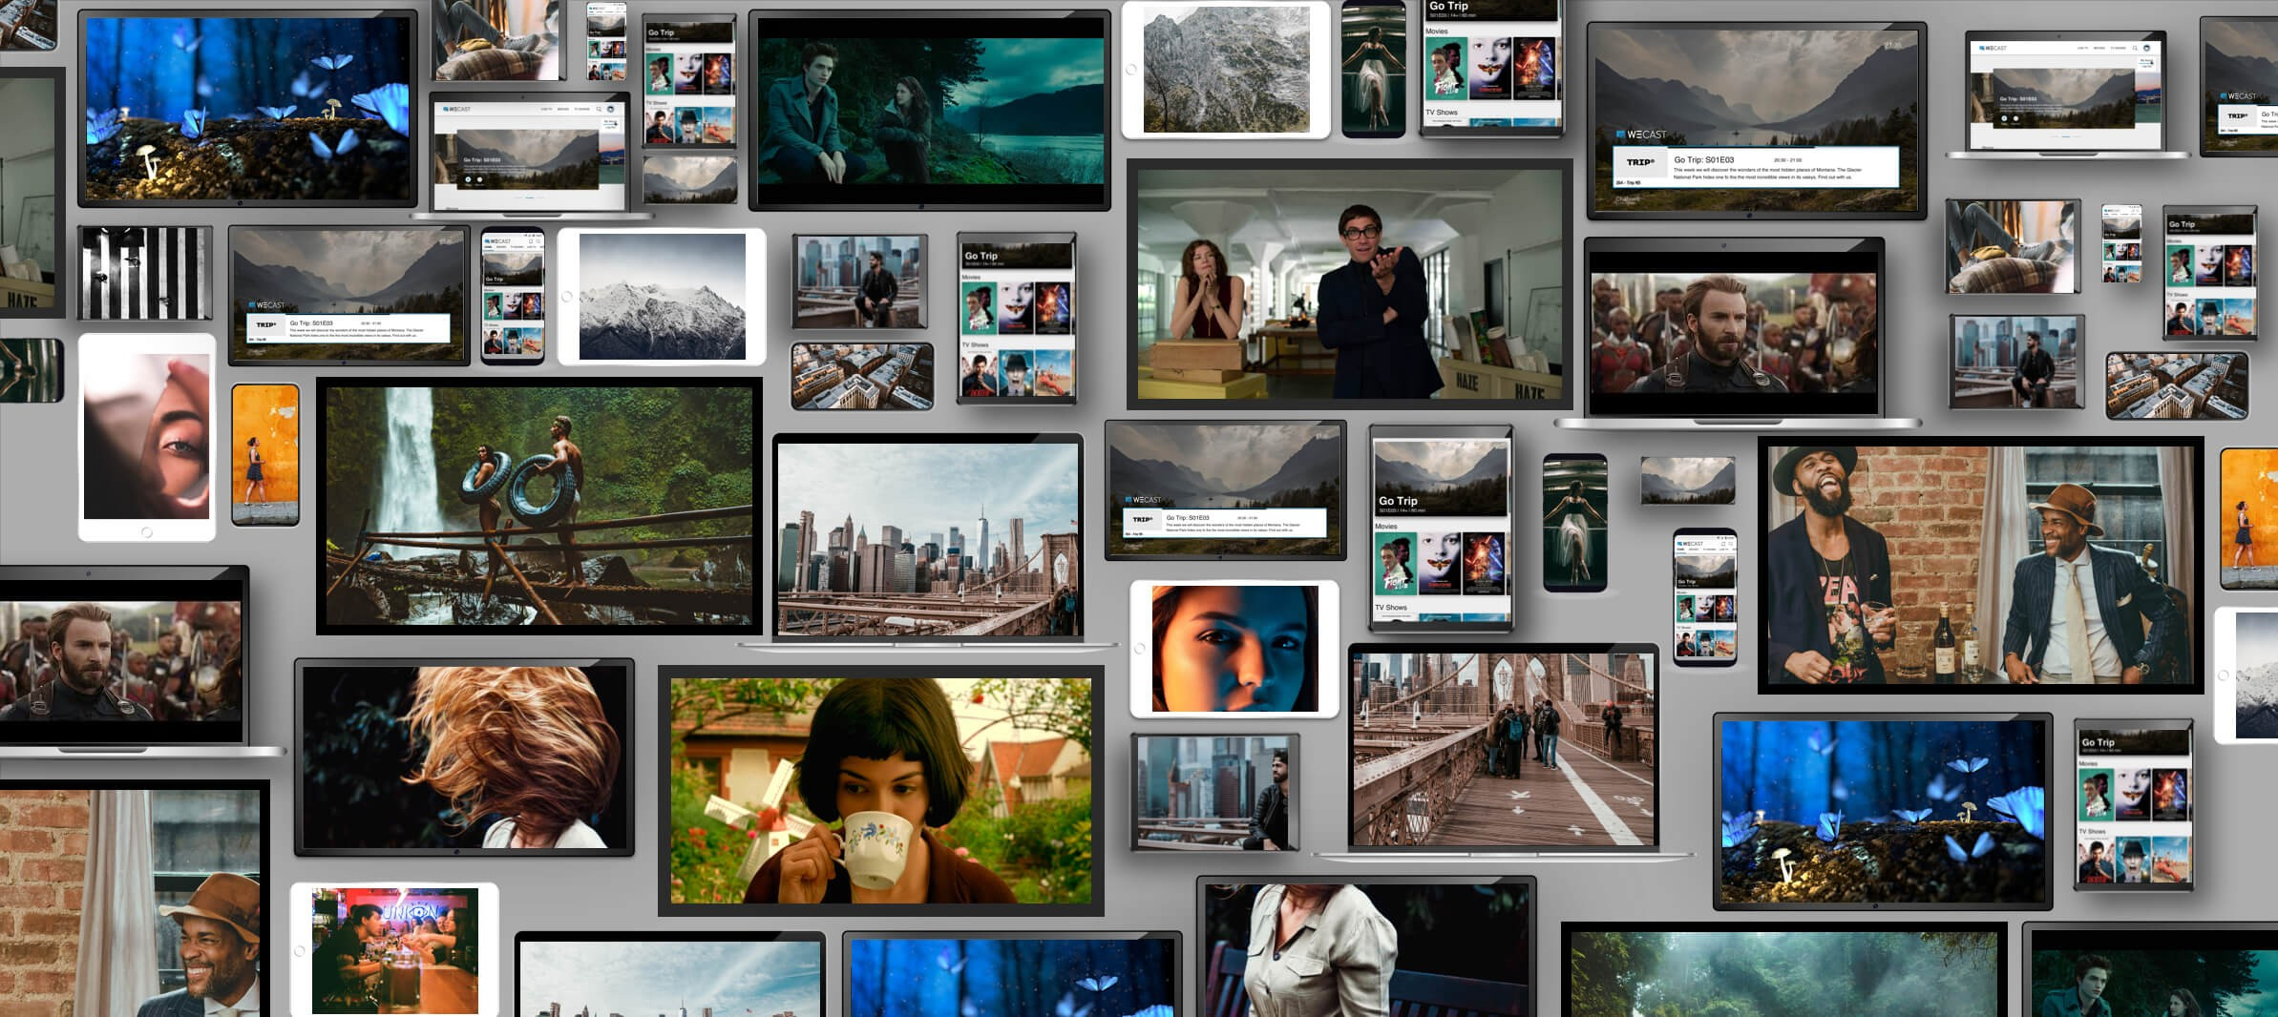Click the WECAST logo on the laptop beside the largest WECAST TV
The image size is (2278, 1017).
[x=1993, y=48]
